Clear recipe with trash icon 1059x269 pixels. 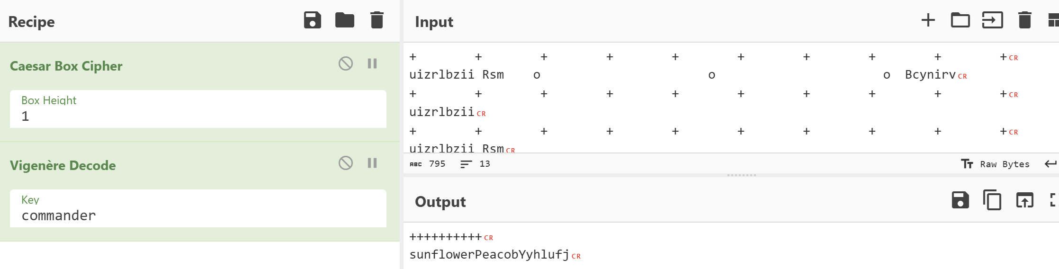point(377,20)
